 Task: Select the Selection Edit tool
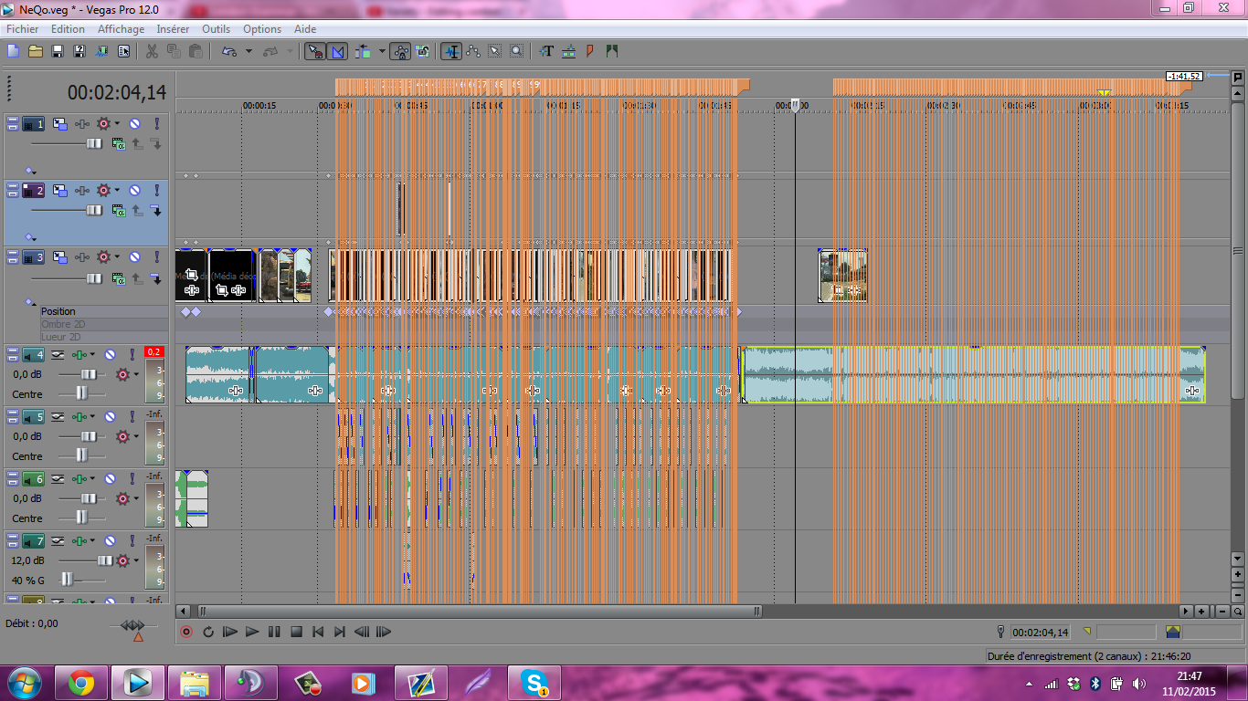[x=495, y=51]
